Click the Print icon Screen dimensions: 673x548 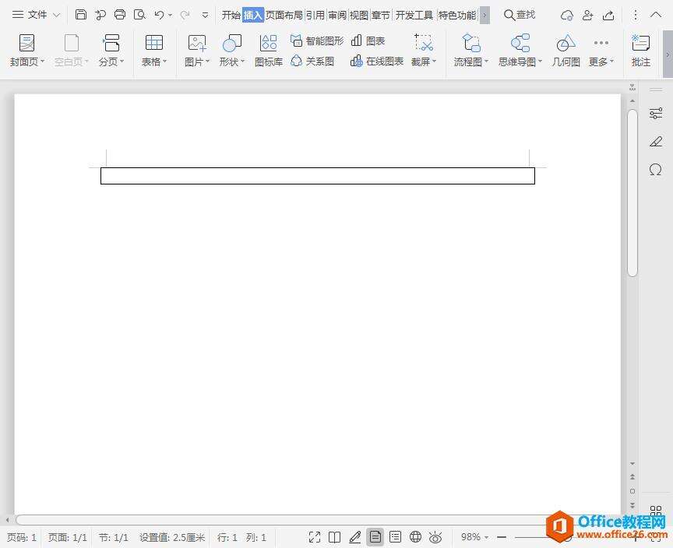pos(120,15)
